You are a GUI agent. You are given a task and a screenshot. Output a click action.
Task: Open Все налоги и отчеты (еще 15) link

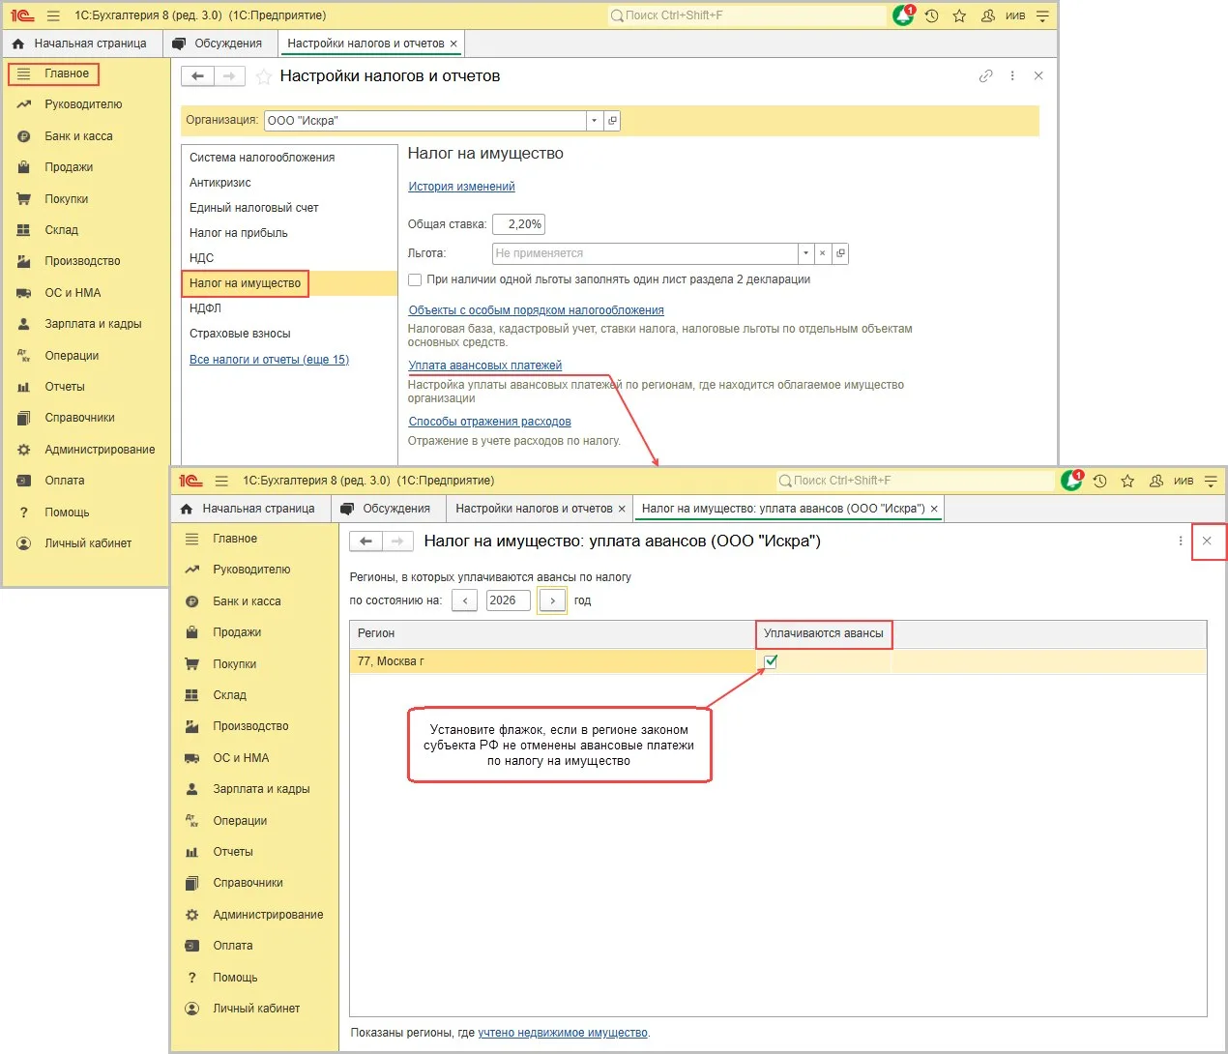click(x=269, y=360)
